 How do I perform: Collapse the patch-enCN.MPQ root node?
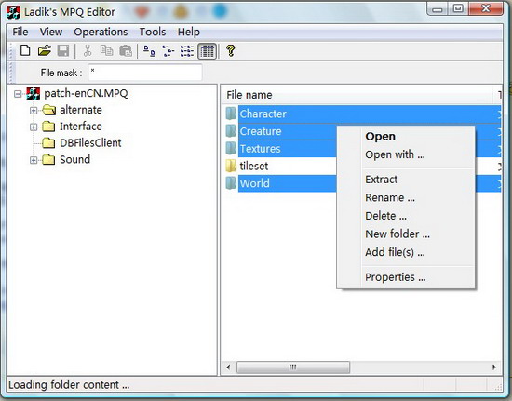(18, 94)
